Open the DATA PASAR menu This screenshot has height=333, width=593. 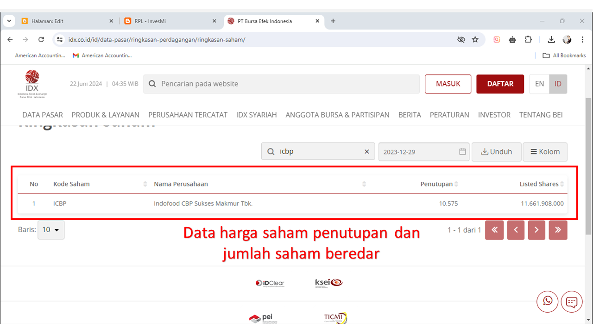[43, 115]
